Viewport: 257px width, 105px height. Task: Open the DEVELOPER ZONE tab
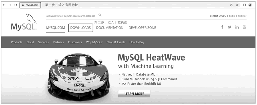142,28
